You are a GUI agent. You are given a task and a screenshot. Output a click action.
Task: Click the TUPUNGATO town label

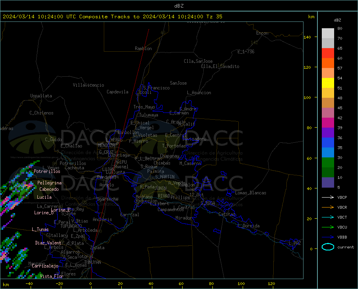[x=71, y=226]
